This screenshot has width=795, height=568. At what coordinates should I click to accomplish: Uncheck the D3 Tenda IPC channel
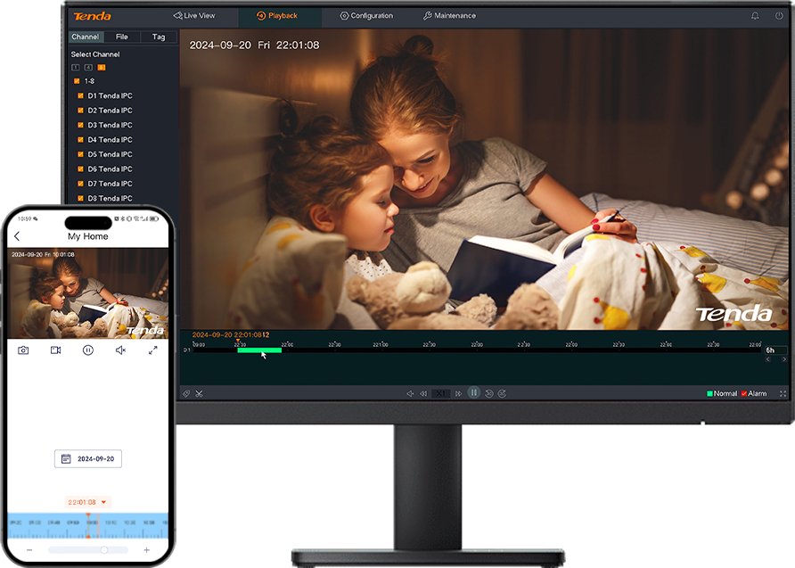pyautogui.click(x=80, y=125)
